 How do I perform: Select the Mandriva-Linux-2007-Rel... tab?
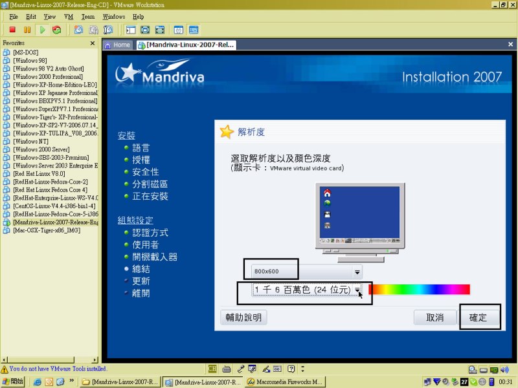pos(186,45)
